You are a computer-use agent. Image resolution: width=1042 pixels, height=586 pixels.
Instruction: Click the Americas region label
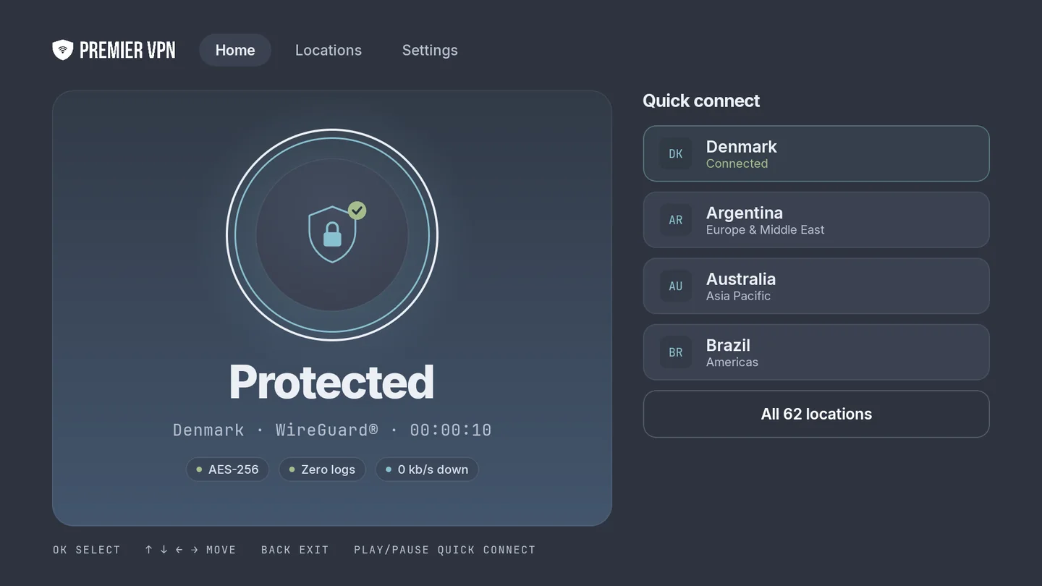pyautogui.click(x=732, y=362)
